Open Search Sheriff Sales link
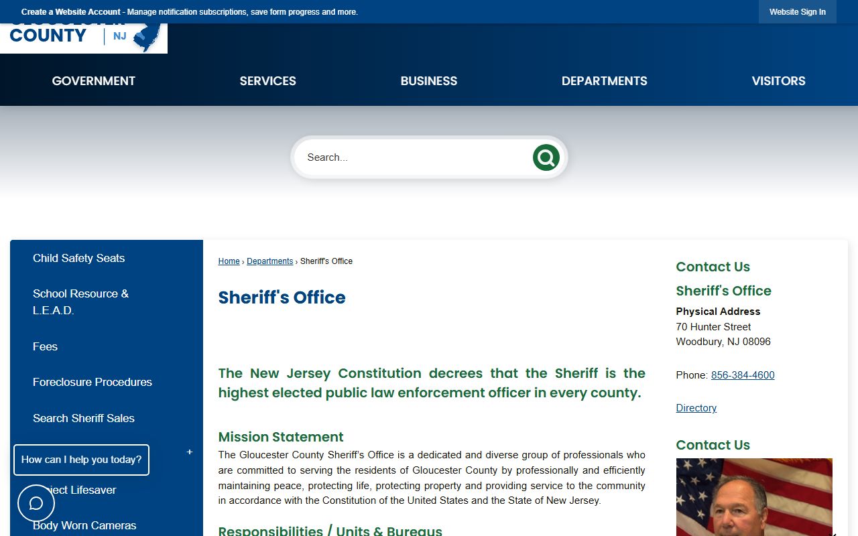This screenshot has height=536, width=858. [x=84, y=418]
